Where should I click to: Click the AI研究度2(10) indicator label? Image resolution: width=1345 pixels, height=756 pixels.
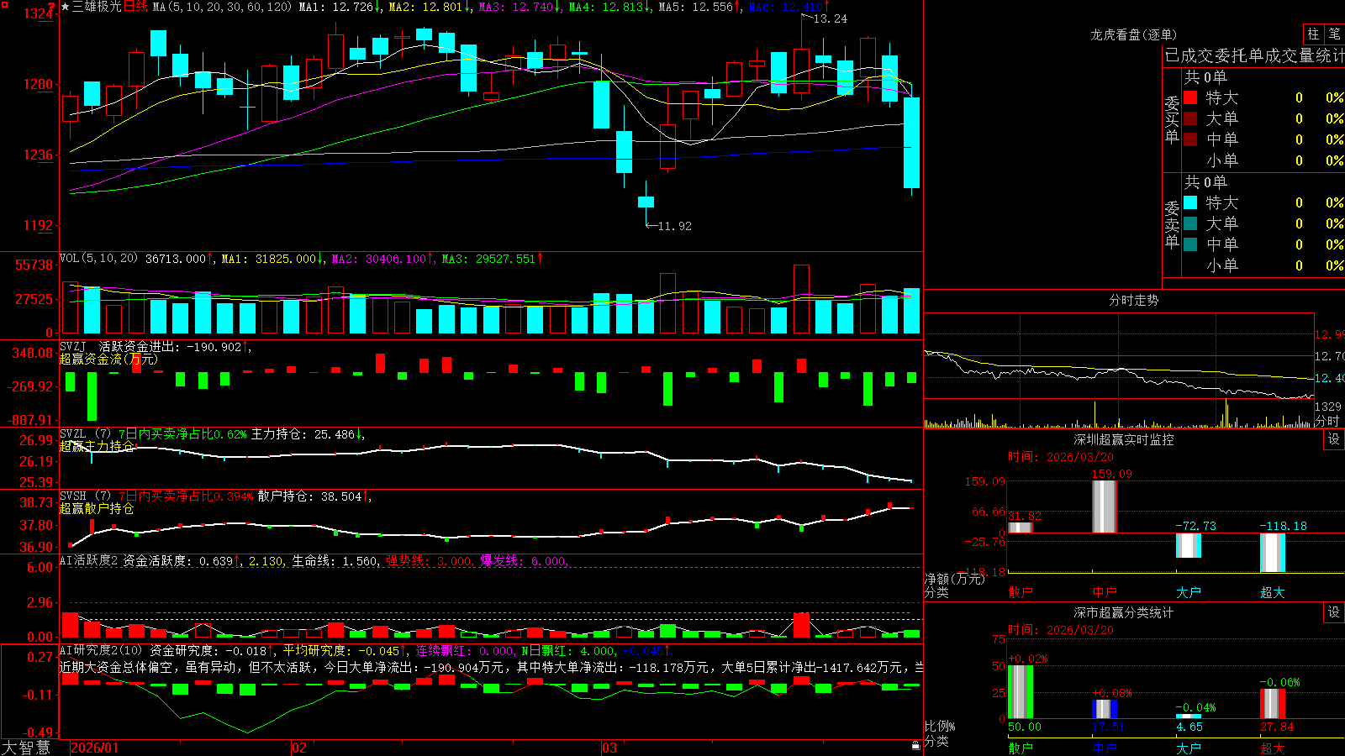coord(102,650)
